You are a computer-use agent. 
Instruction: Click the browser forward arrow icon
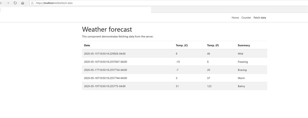pos(8,3)
